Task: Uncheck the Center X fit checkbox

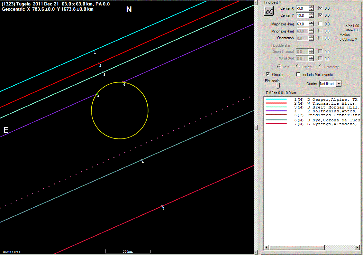Action: tap(321, 8)
